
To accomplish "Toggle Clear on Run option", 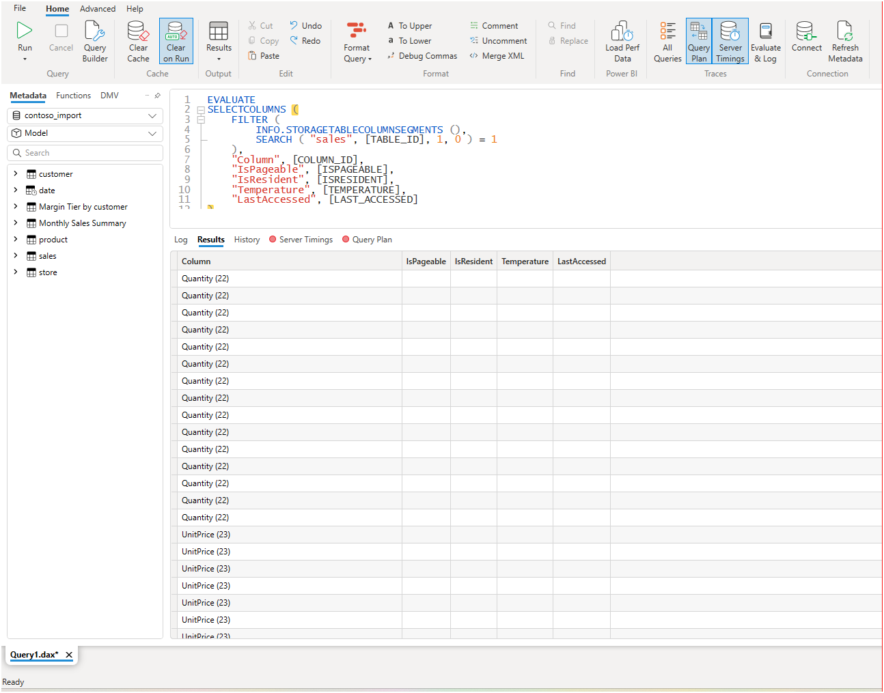I will pyautogui.click(x=176, y=41).
